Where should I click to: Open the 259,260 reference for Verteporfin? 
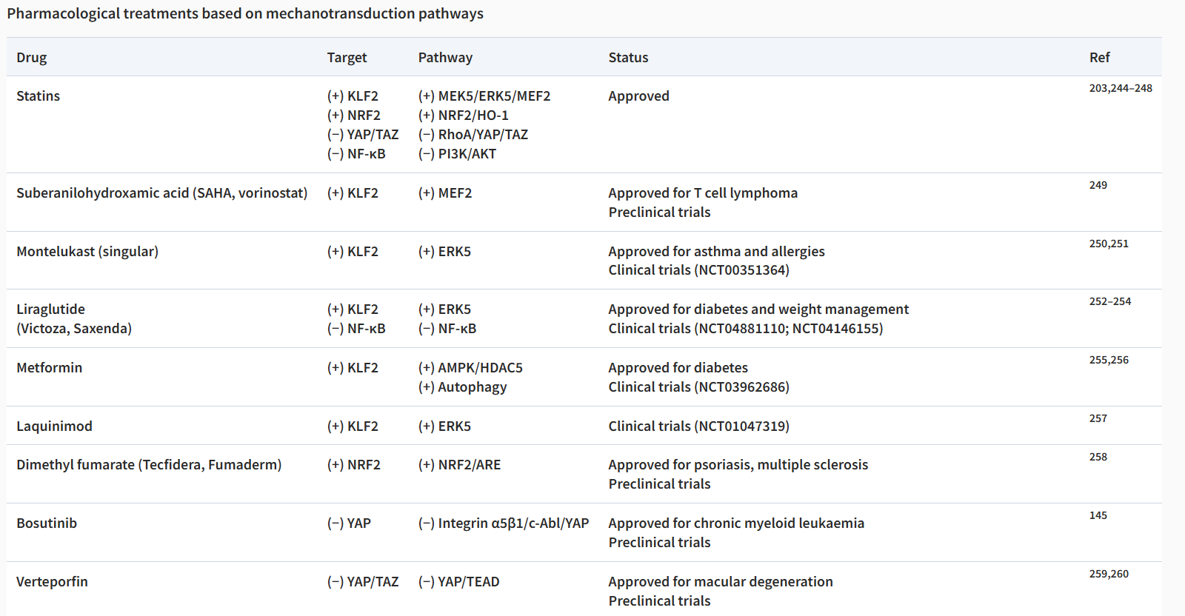click(x=1108, y=574)
